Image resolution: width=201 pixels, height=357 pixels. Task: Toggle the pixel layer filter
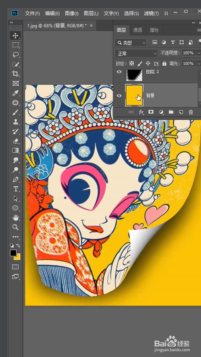155,42
